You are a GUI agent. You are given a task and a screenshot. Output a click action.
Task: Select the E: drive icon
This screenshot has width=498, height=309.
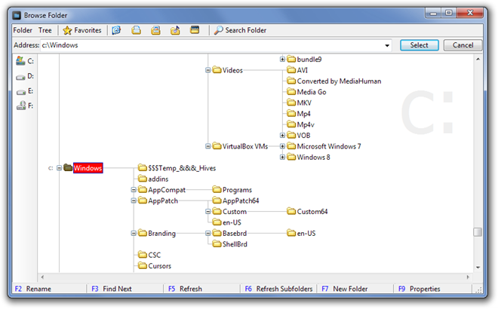click(24, 91)
